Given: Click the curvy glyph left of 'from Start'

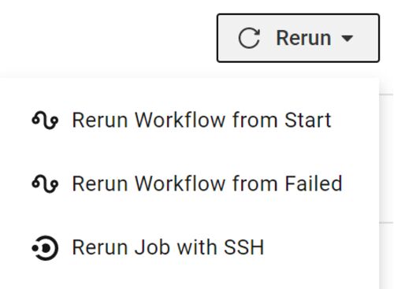Looking at the screenshot, I should (45, 120).
